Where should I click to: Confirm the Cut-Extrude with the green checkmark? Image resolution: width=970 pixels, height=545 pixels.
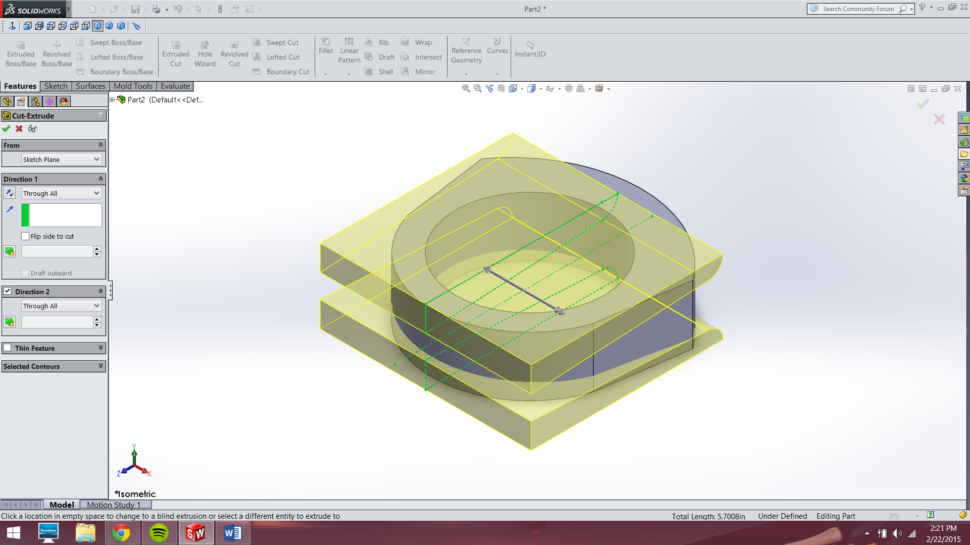tap(7, 129)
